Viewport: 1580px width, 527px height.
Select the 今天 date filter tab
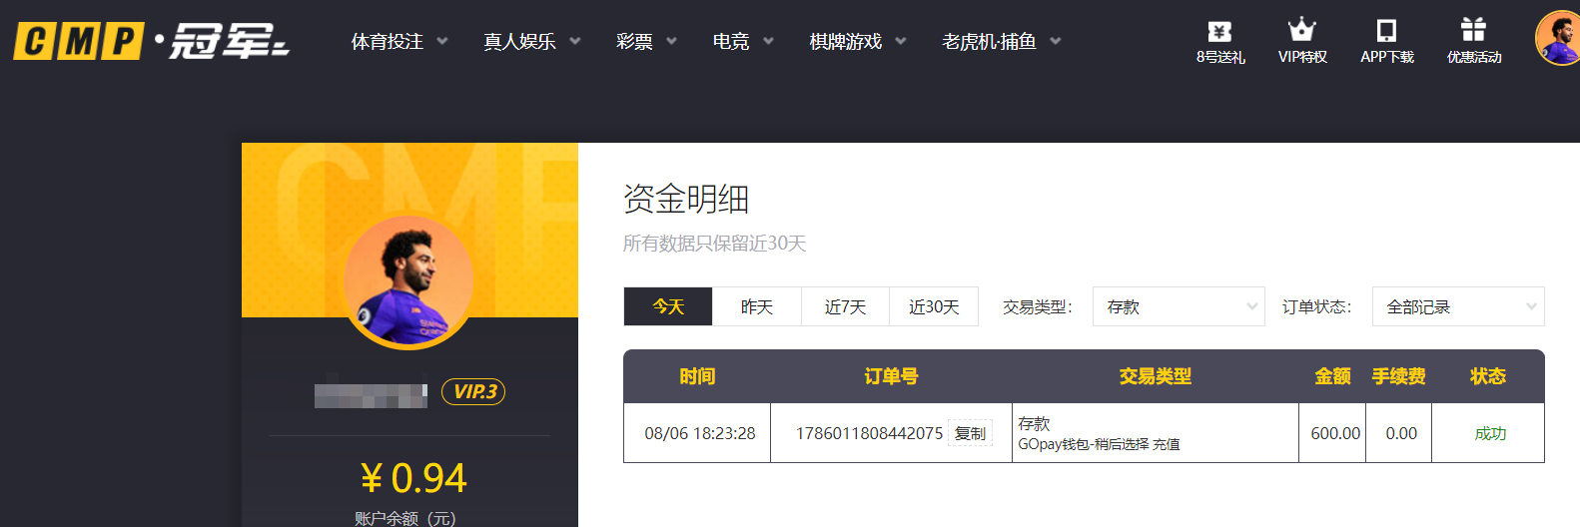pos(668,306)
